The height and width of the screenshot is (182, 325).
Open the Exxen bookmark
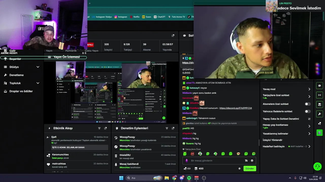coord(147,17)
